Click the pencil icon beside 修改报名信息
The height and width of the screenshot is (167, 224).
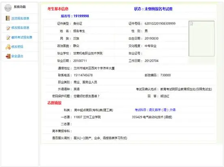tap(8, 28)
